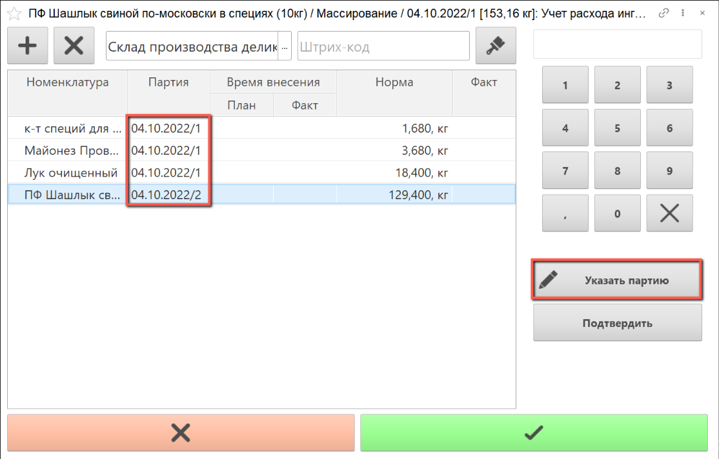The image size is (719, 459).
Task: Click the delete row X icon
Action: (74, 46)
